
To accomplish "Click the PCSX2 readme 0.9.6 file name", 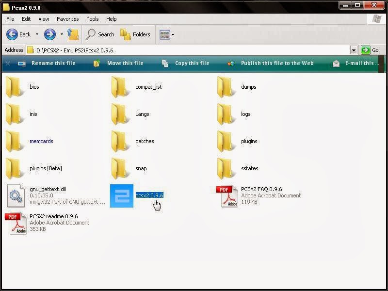I will pyautogui.click(x=54, y=216).
